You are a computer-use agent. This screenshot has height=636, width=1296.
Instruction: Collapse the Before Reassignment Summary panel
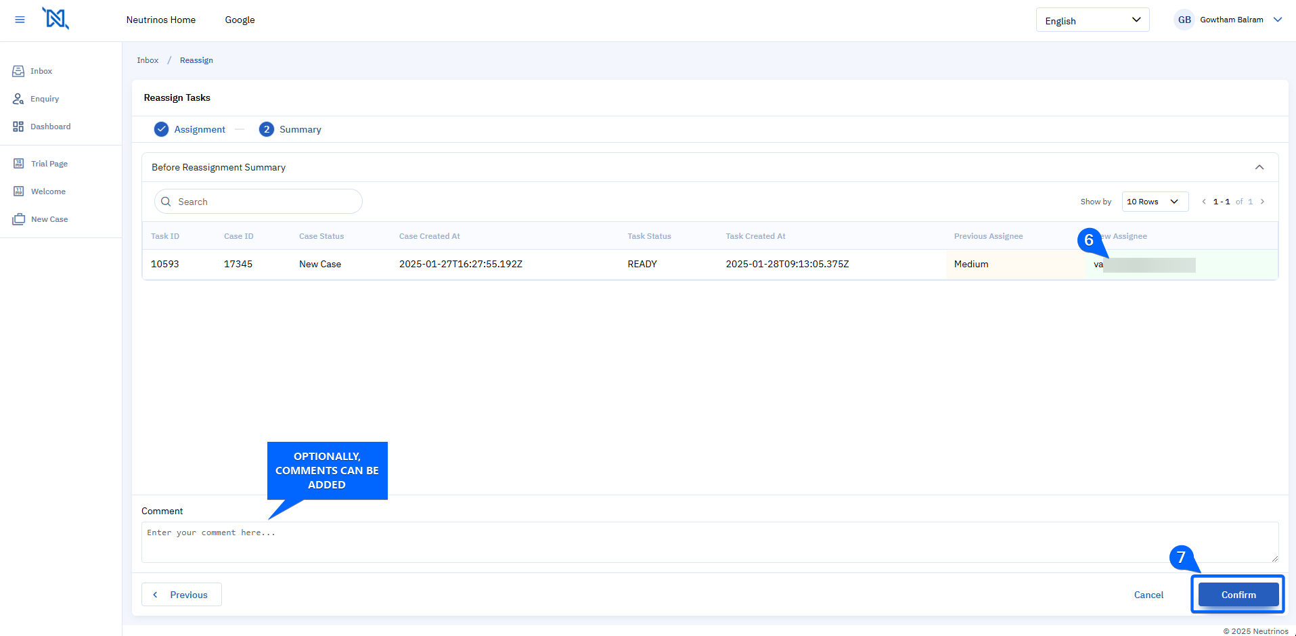pos(1259,167)
